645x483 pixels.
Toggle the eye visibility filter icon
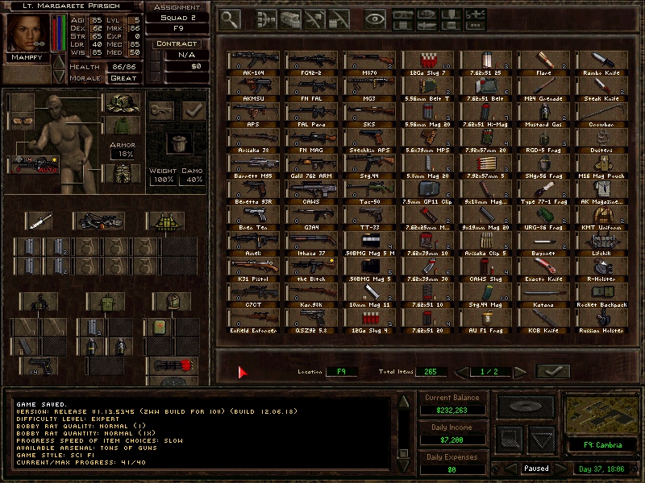click(375, 19)
